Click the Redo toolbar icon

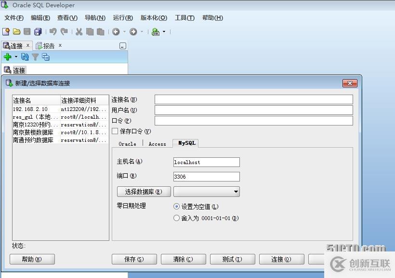65,32
